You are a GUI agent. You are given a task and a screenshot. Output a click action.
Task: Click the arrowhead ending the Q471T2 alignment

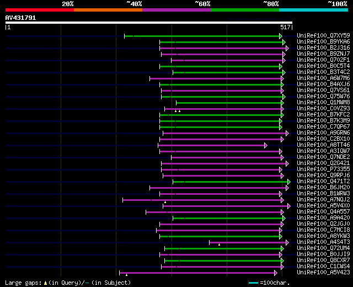pos(289,182)
